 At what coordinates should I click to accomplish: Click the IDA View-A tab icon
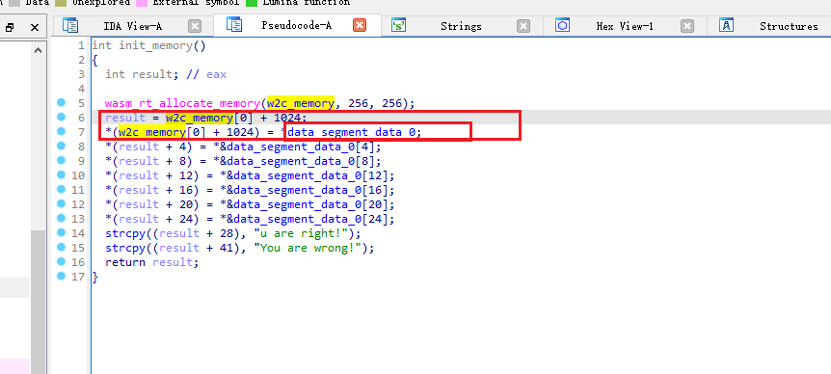(70, 25)
